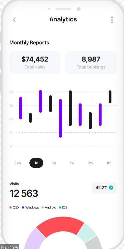The image size is (124, 249).
Task: Click the teal iOS legend dot
Action: (x=60, y=208)
